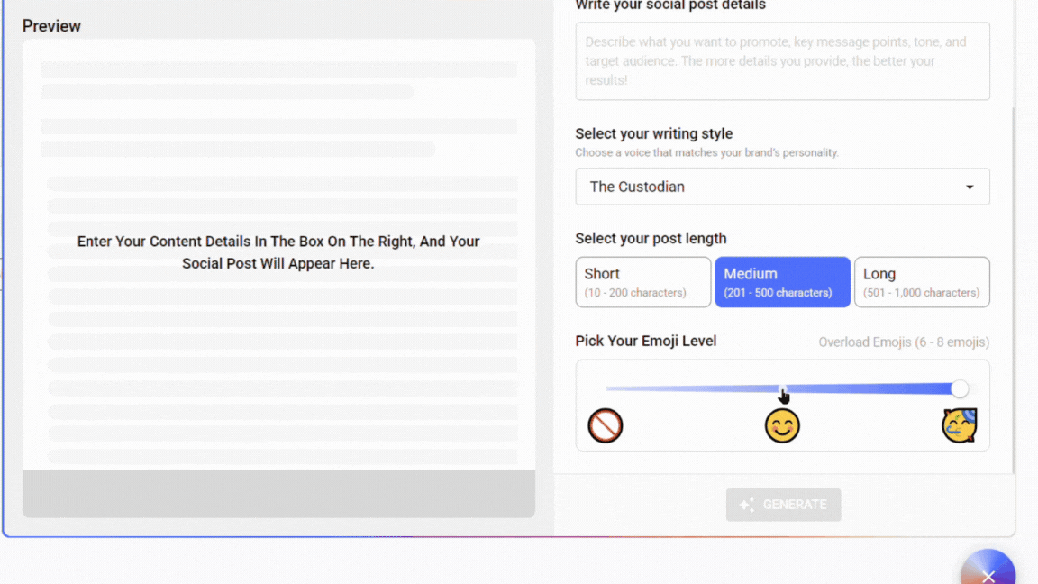The height and width of the screenshot is (584, 1038).
Task: Focus the social post details text box
Action: coord(782,61)
